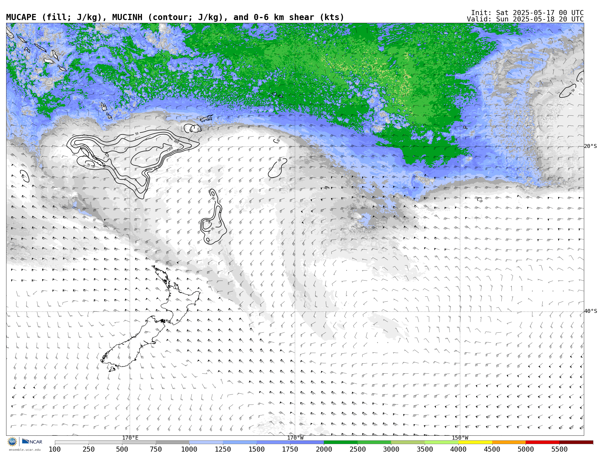Click the NCAR logo
The height and width of the screenshot is (453, 602).
coord(32,441)
